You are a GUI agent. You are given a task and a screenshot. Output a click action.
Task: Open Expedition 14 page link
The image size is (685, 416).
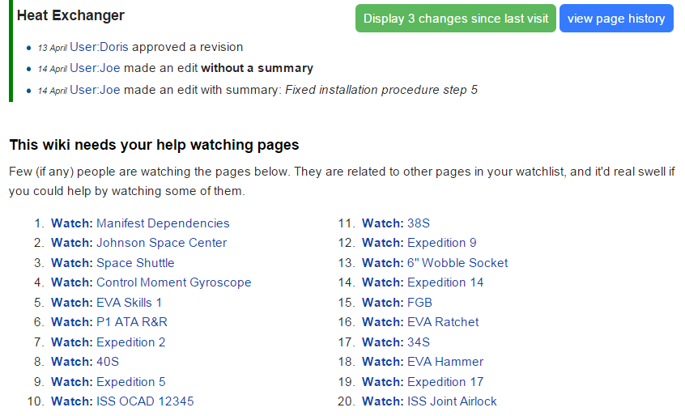pos(445,282)
